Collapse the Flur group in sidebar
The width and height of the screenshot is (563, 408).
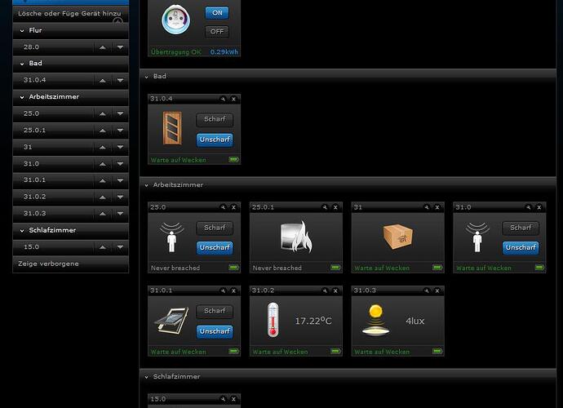click(x=22, y=30)
